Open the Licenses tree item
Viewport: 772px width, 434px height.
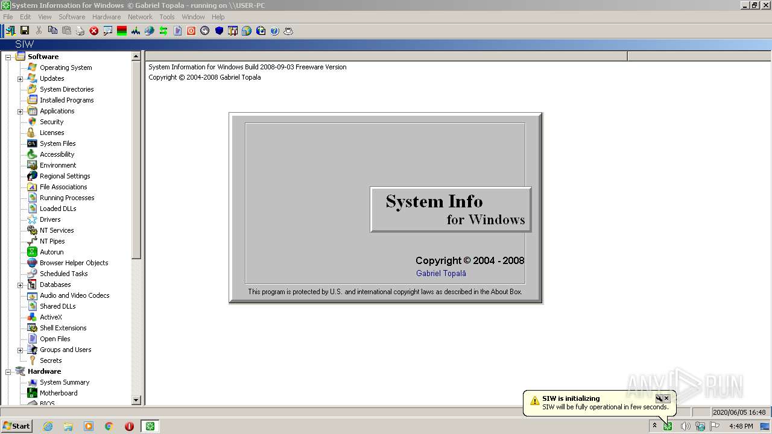coord(52,133)
